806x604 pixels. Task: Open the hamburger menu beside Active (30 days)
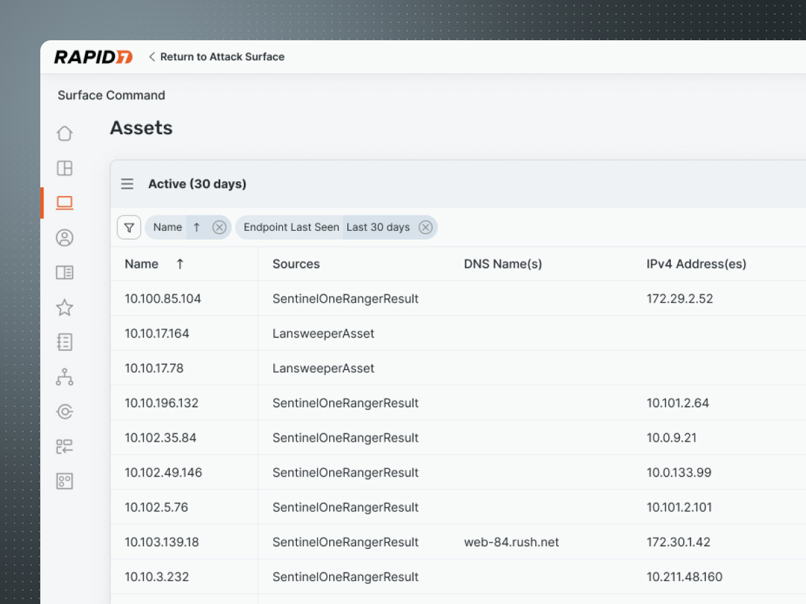(127, 184)
